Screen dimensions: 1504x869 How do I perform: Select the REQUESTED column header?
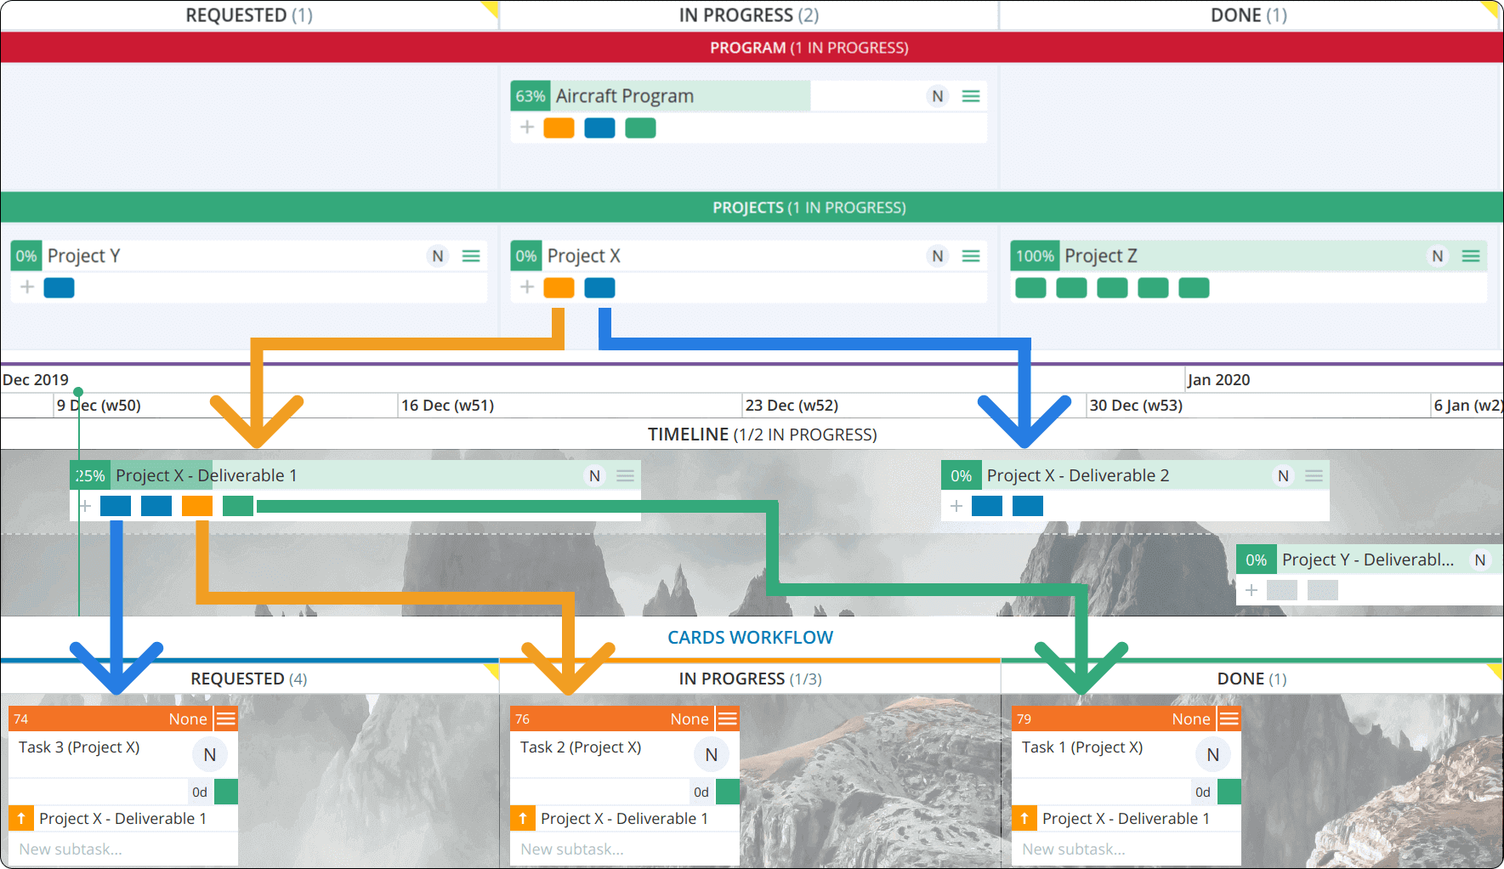click(248, 14)
